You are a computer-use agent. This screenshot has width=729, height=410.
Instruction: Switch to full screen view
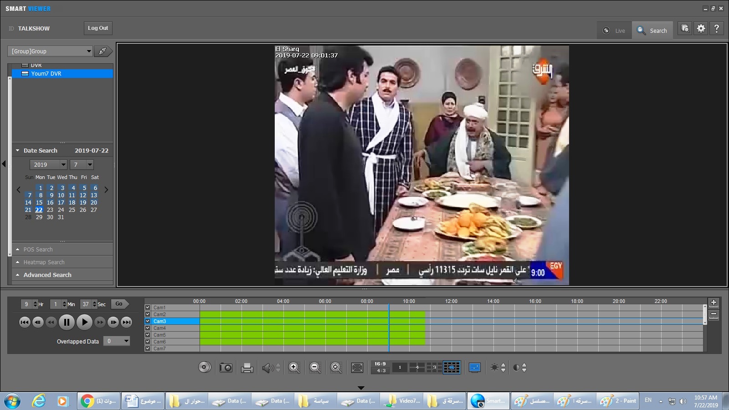click(x=357, y=368)
